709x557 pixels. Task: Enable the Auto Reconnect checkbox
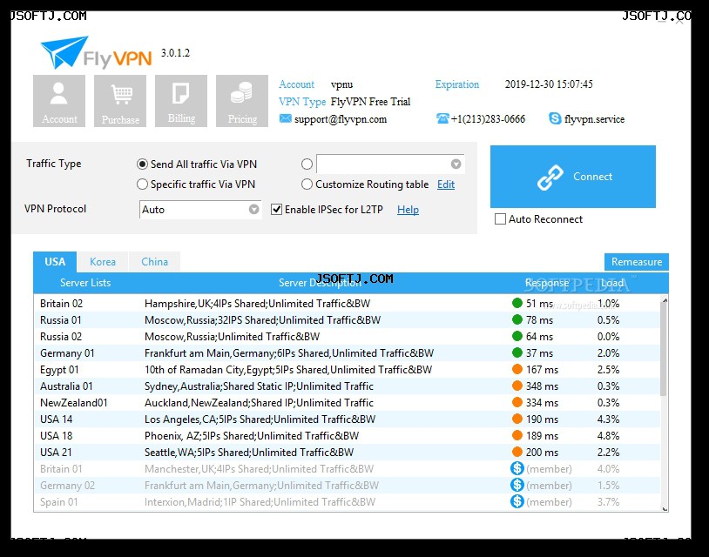(500, 219)
